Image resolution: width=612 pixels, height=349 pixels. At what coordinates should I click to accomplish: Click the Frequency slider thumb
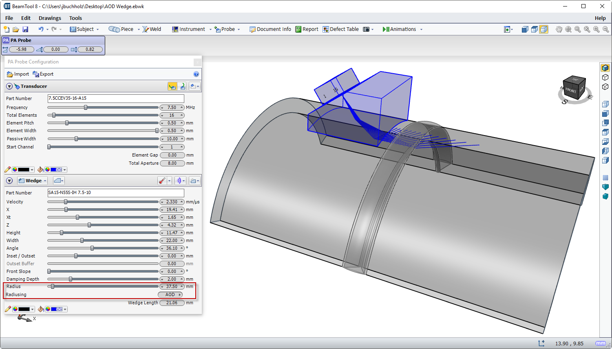coord(86,107)
